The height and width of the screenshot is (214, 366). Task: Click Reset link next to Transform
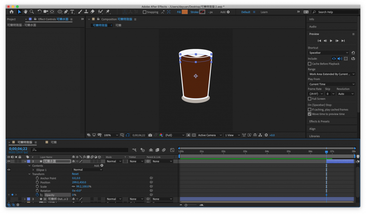pos(75,174)
